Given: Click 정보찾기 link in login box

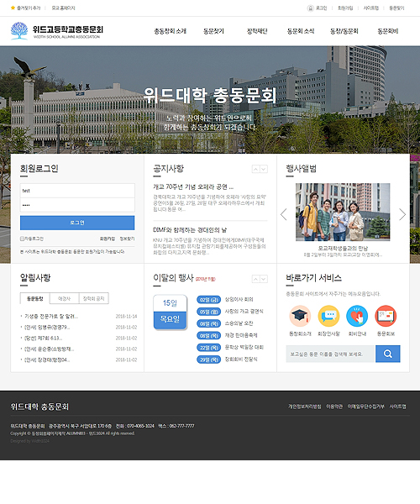Looking at the screenshot, I should [127, 239].
